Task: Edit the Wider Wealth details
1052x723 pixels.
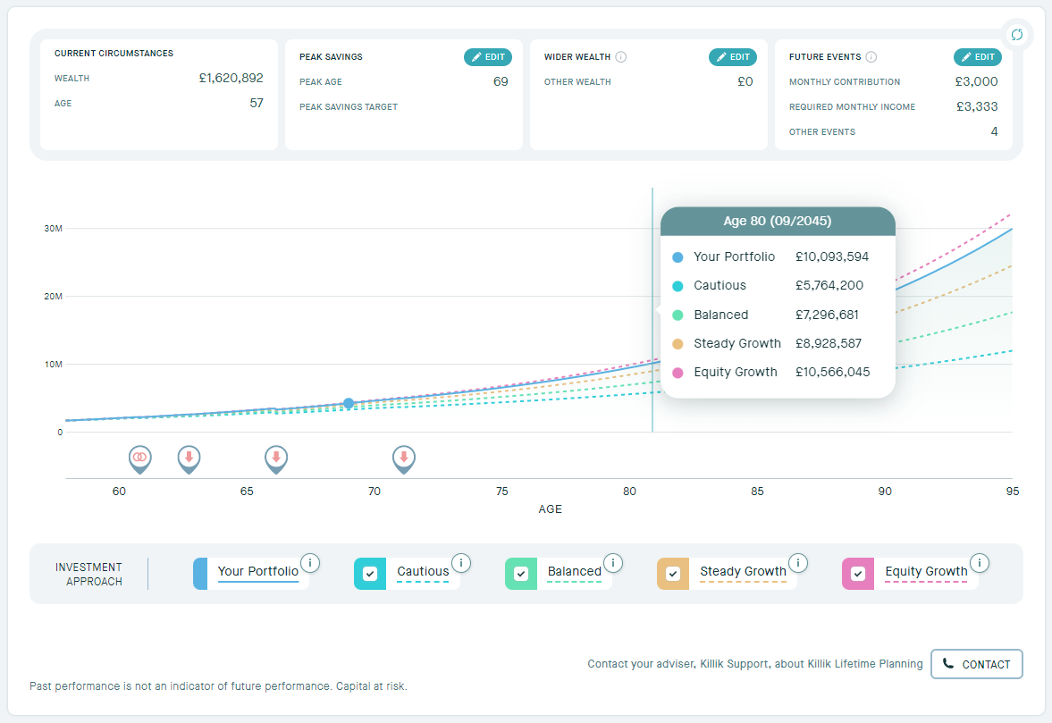Action: pos(732,57)
